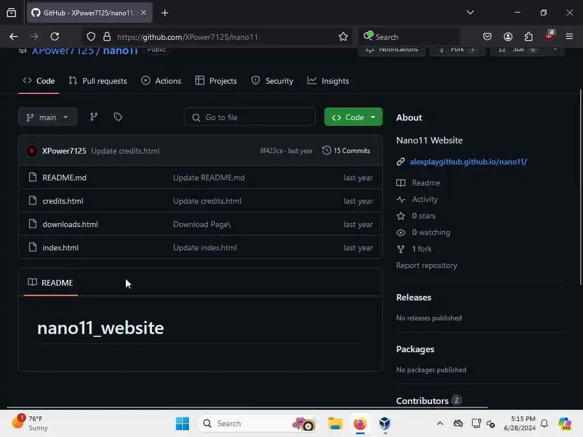Click the Firefox icon in the taskbar
The height and width of the screenshot is (437, 583).
pyautogui.click(x=360, y=423)
